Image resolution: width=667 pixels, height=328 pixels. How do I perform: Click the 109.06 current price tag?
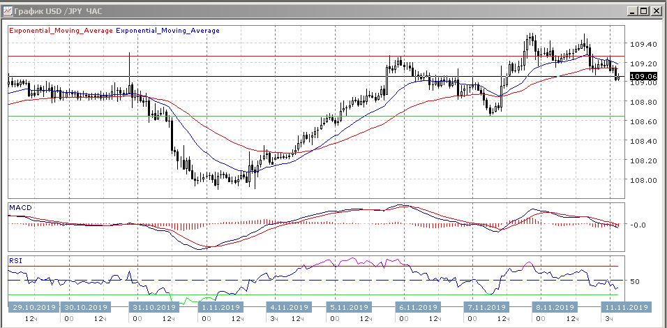click(643, 76)
